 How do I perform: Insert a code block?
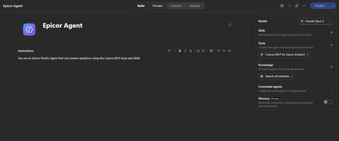tap(224, 51)
